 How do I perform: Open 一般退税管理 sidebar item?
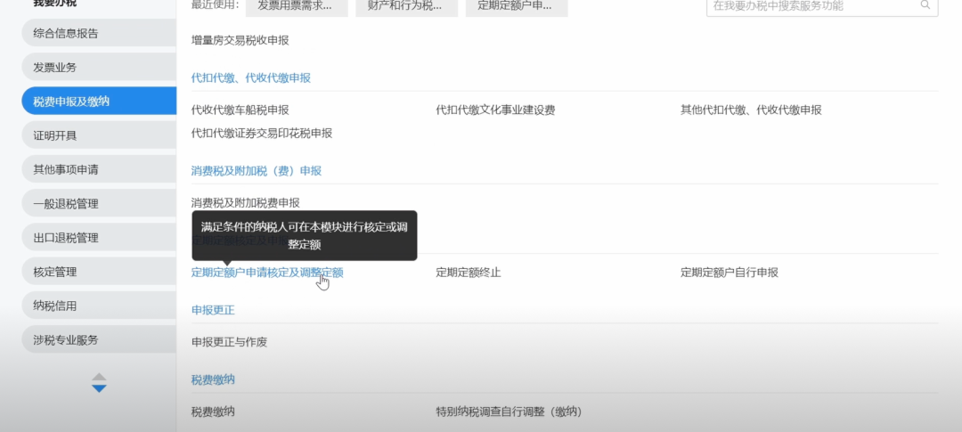[x=99, y=204]
